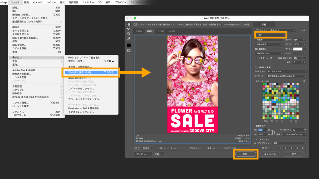Click the 完了 button
This screenshot has height=179, width=319.
[294, 154]
